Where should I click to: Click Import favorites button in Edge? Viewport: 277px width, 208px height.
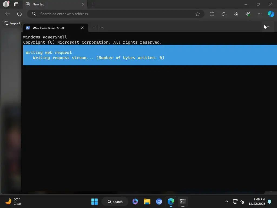coord(12,23)
